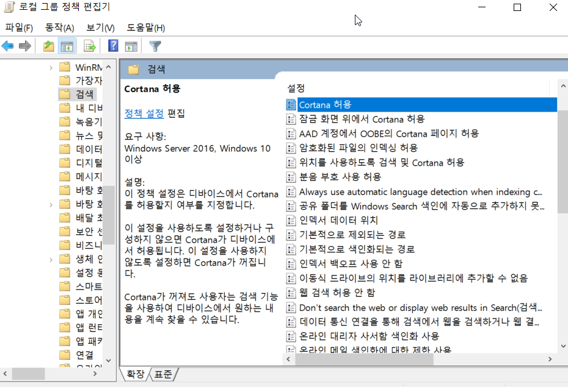Open the 보기(V) menu
The height and width of the screenshot is (387, 568).
[x=100, y=28]
